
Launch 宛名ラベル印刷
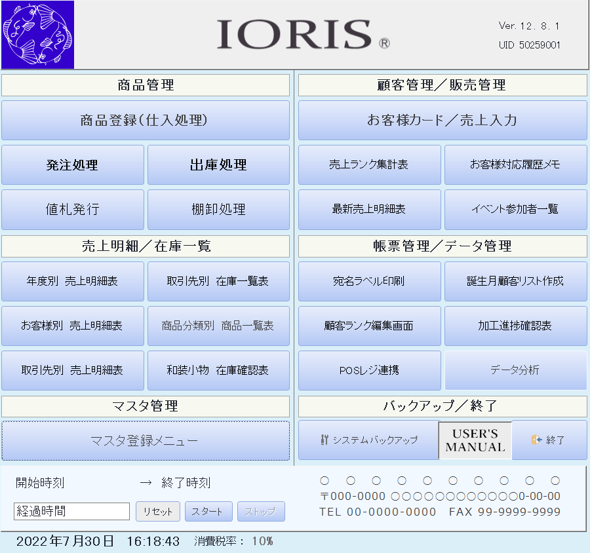tap(370, 281)
